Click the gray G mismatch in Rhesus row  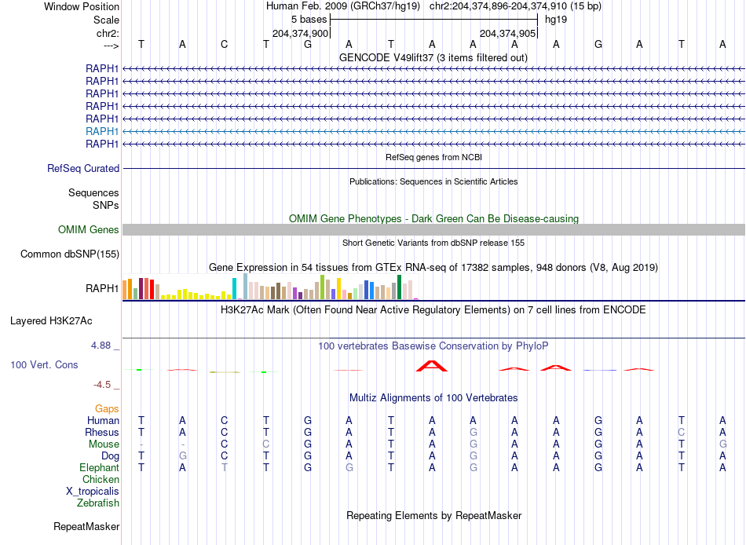pos(473,433)
